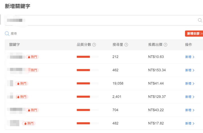Click the help icon beside 搜尋量
This screenshot has height=133, width=203.
pos(126,45)
